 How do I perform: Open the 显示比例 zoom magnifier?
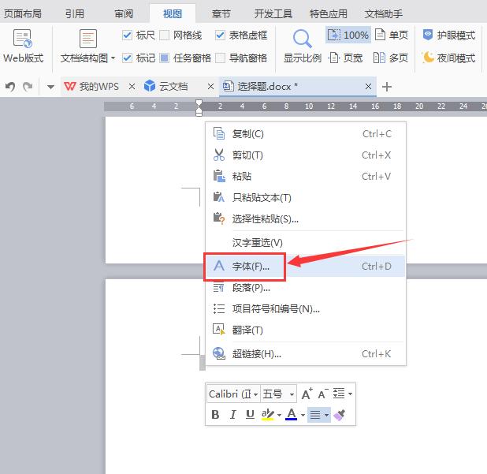click(303, 46)
